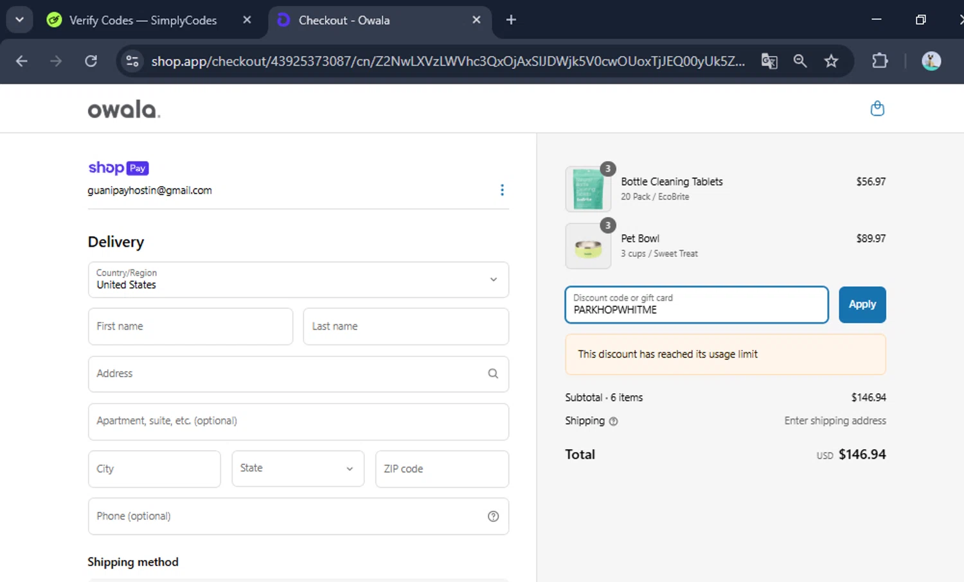Click the address search magnifier icon

click(493, 374)
